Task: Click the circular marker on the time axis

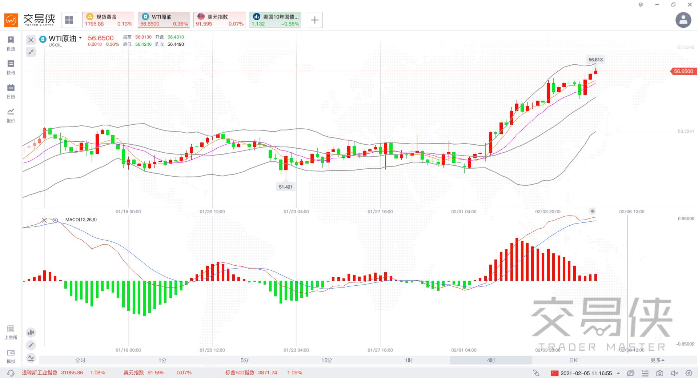Action: [x=593, y=211]
